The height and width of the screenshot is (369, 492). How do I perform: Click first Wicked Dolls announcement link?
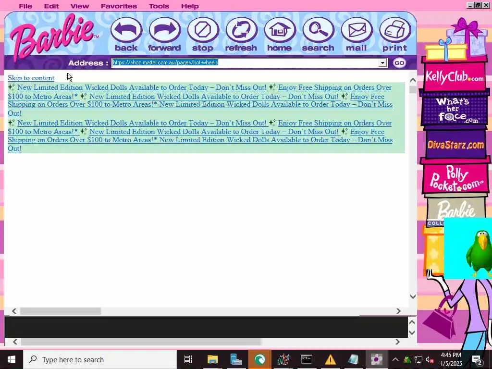click(142, 87)
